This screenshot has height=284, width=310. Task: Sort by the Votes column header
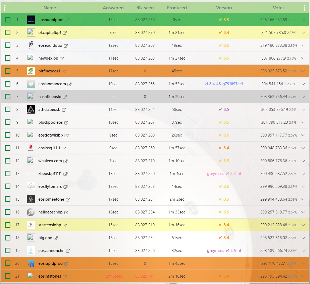[x=279, y=8]
